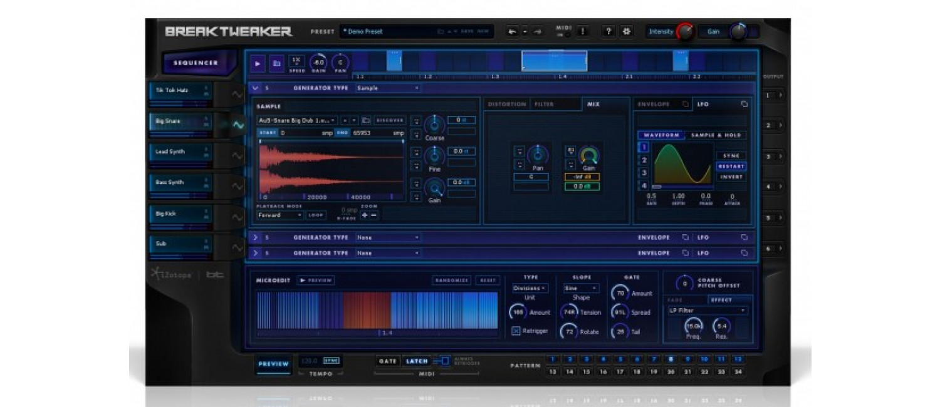Viewport: 940px width, 407px height.
Task: Select the highlighted step at bar 1.4
Action: coord(554,61)
